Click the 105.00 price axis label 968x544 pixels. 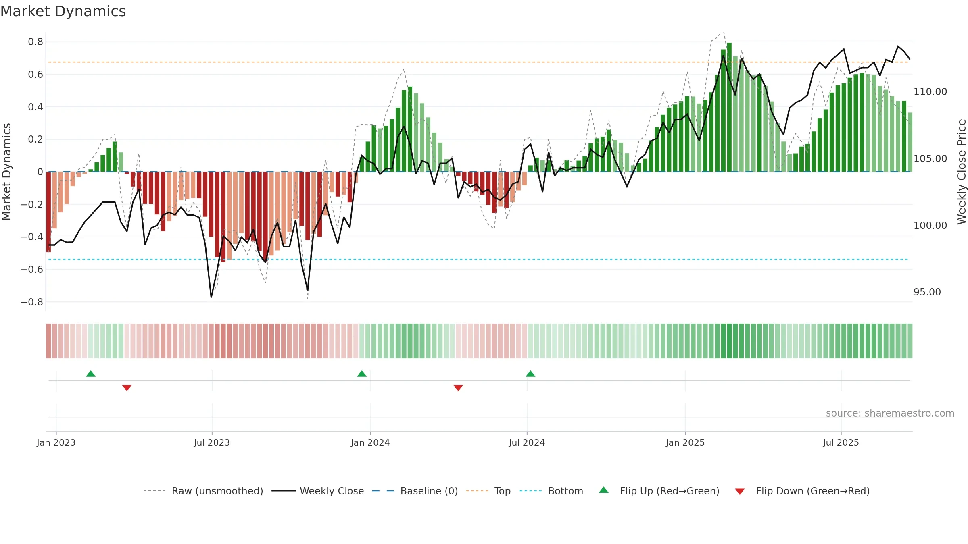click(x=930, y=159)
